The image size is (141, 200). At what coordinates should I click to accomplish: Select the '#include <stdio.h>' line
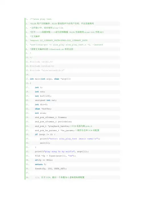click(41, 62)
